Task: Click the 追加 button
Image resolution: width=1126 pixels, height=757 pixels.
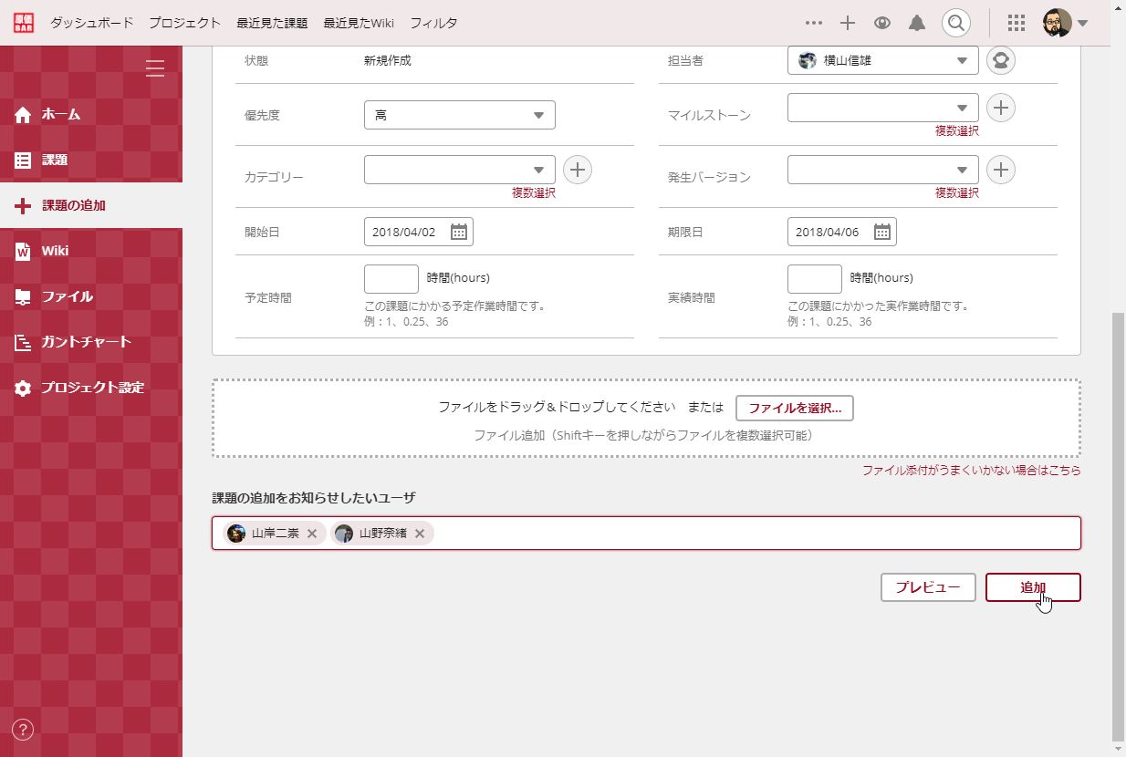Action: tap(1033, 587)
